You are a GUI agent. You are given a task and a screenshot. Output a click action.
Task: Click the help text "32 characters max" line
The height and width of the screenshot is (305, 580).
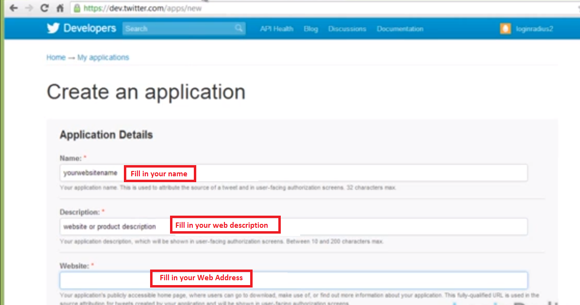(228, 188)
